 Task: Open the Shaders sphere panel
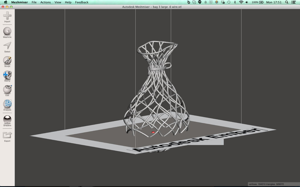click(x=7, y=120)
